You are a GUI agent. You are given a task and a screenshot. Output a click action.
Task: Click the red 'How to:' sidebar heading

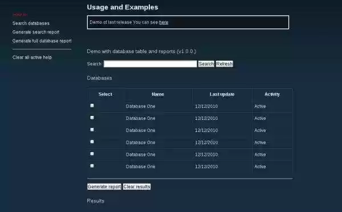point(20,15)
